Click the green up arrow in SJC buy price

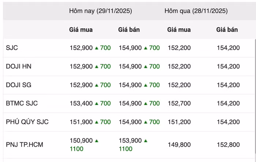pos(97,48)
